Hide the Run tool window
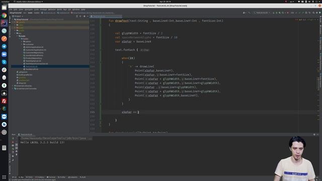 pyautogui.click(x=317, y=134)
